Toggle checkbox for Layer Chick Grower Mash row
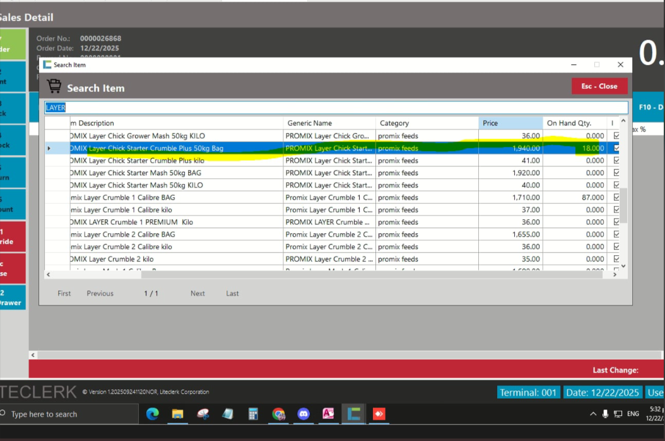Image resolution: width=665 pixels, height=441 pixels. click(616, 136)
